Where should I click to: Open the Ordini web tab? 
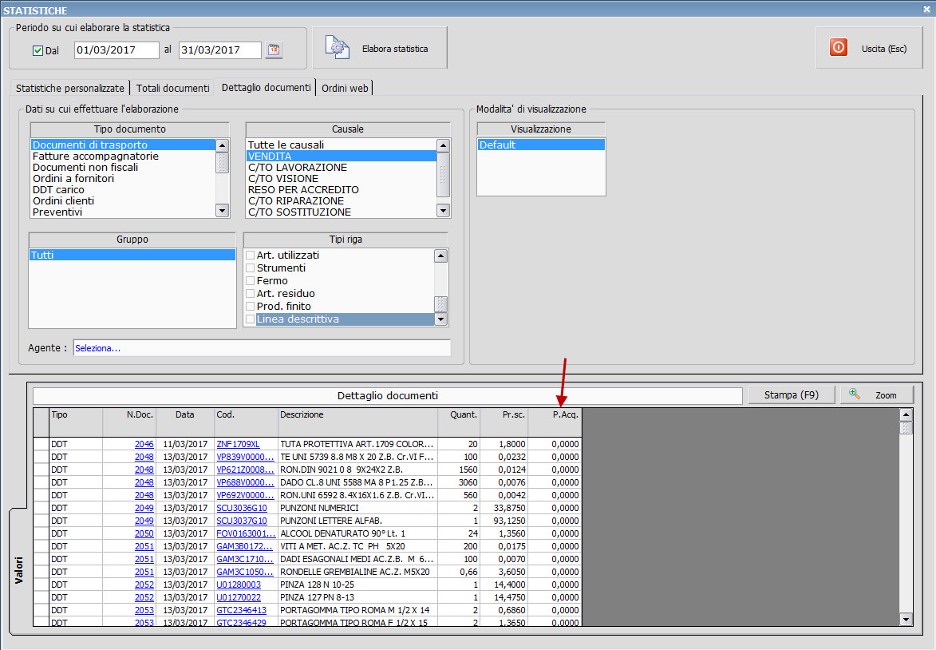click(345, 88)
